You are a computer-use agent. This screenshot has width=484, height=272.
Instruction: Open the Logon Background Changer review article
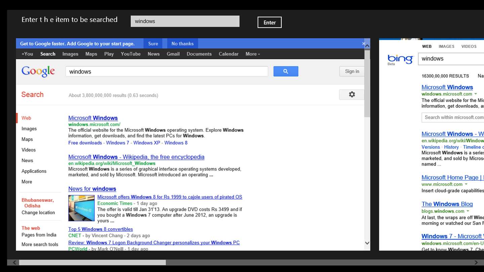pos(154,242)
